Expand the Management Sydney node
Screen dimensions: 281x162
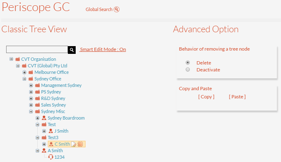tap(31, 85)
